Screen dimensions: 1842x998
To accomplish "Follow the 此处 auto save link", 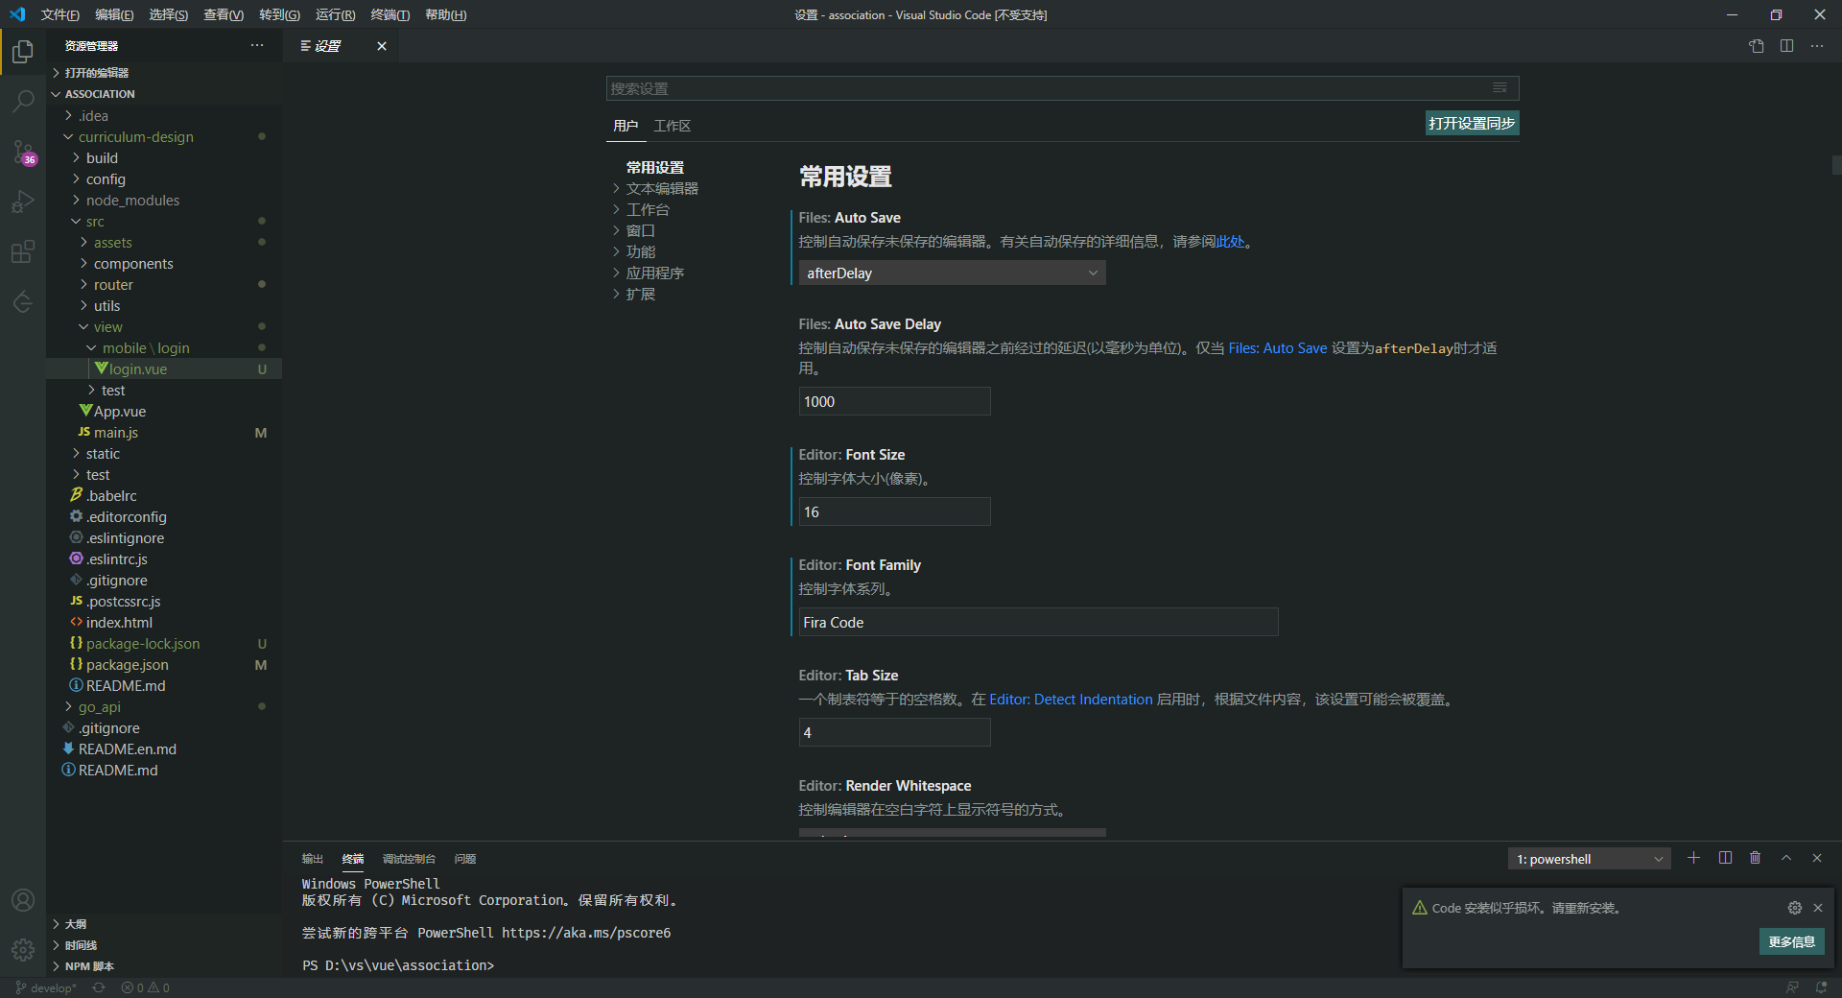I will [1230, 242].
